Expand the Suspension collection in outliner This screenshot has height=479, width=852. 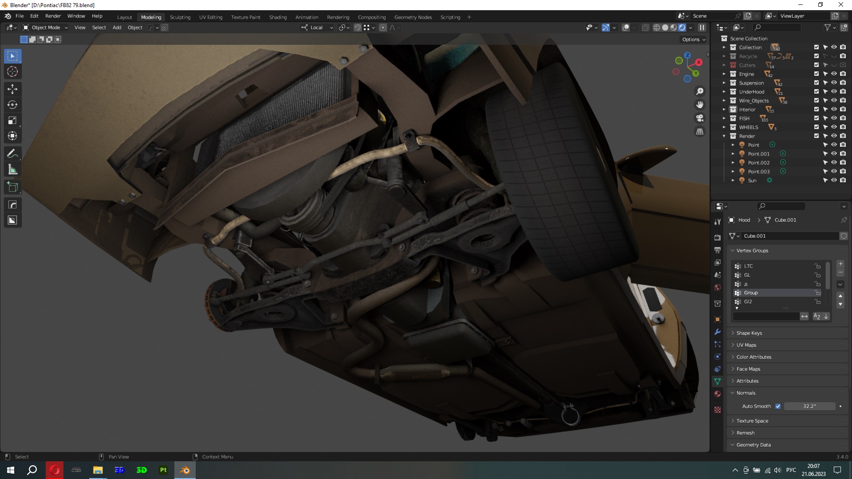(x=724, y=83)
